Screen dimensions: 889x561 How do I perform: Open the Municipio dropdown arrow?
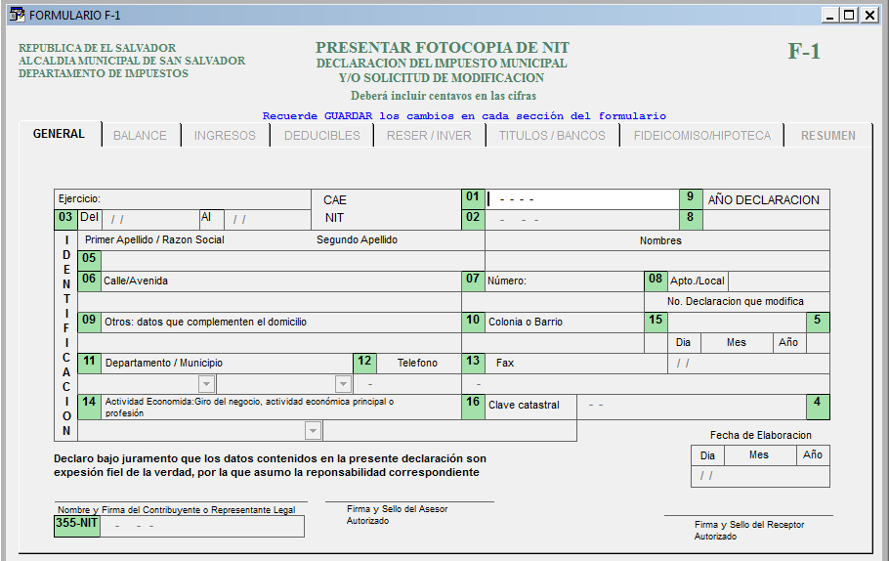343,384
